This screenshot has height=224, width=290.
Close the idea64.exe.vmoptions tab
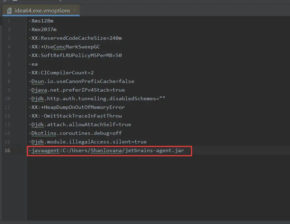pos(75,10)
